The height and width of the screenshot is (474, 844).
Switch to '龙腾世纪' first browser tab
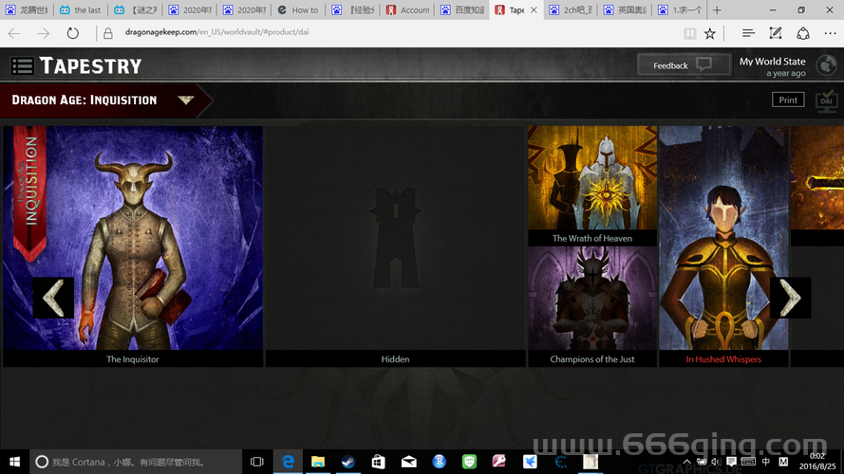[x=27, y=9]
